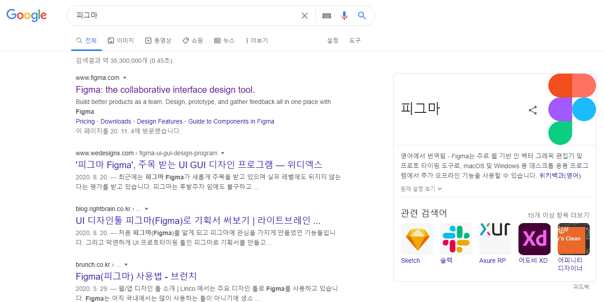Open Figma: the collaborative interface design tool
The height and width of the screenshot is (302, 604).
point(165,90)
